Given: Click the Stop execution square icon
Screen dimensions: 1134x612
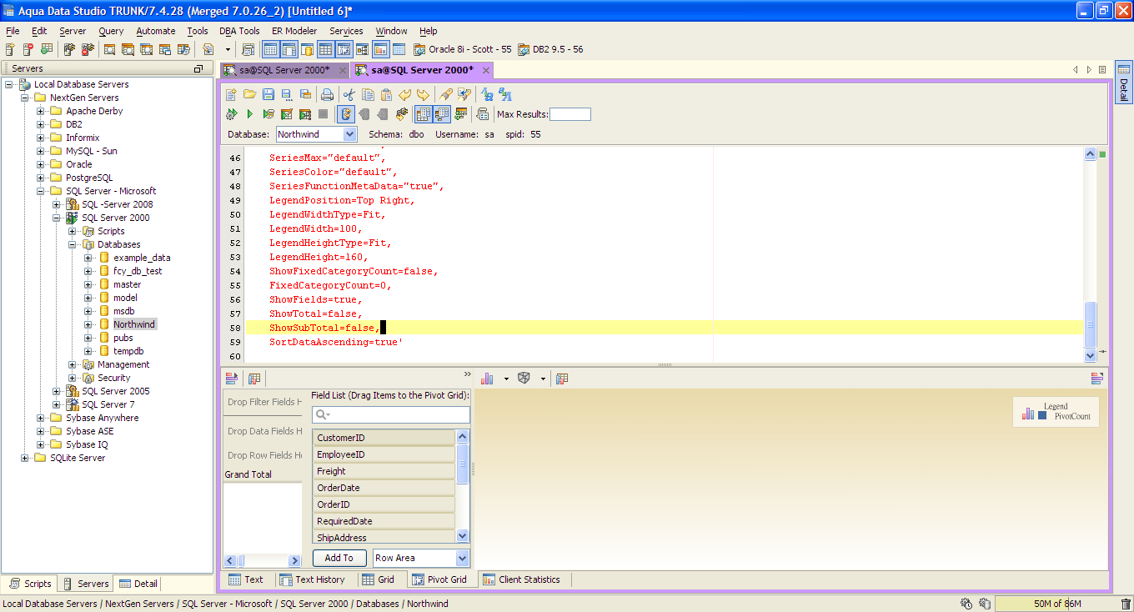Looking at the screenshot, I should point(324,114).
